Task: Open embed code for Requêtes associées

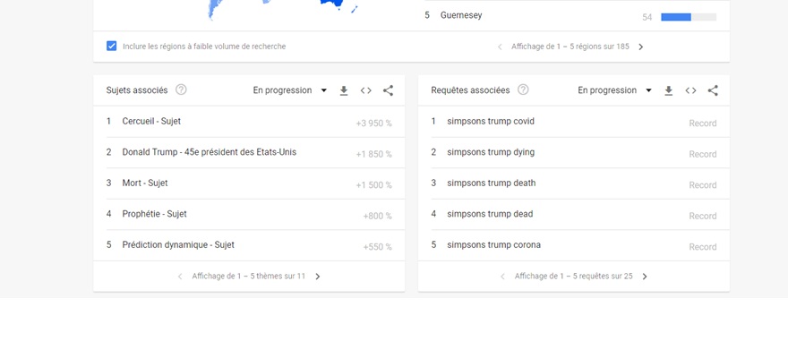Action: pos(690,90)
